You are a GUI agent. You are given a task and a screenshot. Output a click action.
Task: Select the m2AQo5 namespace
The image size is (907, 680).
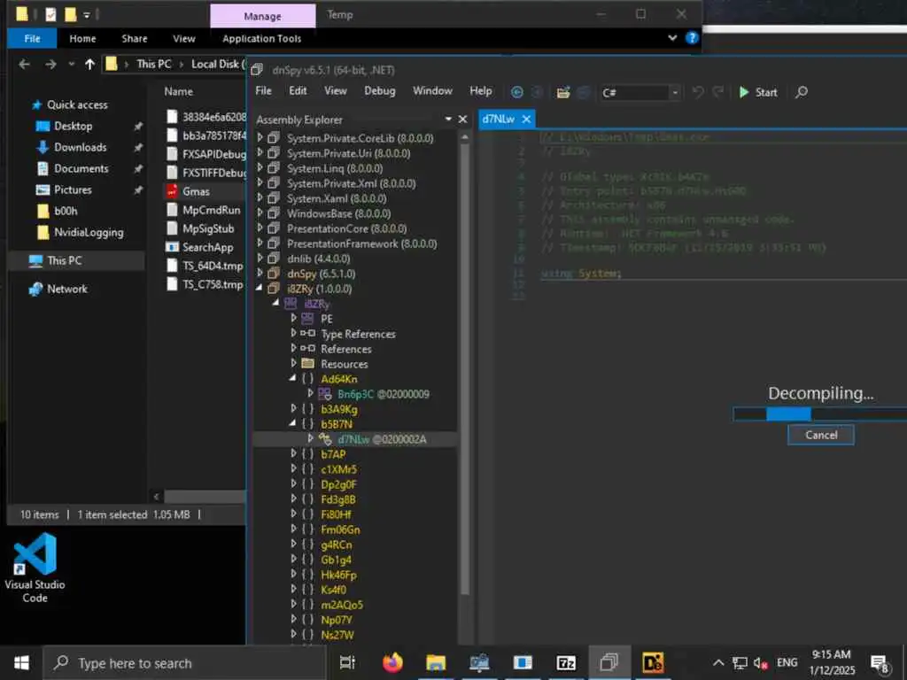point(342,605)
